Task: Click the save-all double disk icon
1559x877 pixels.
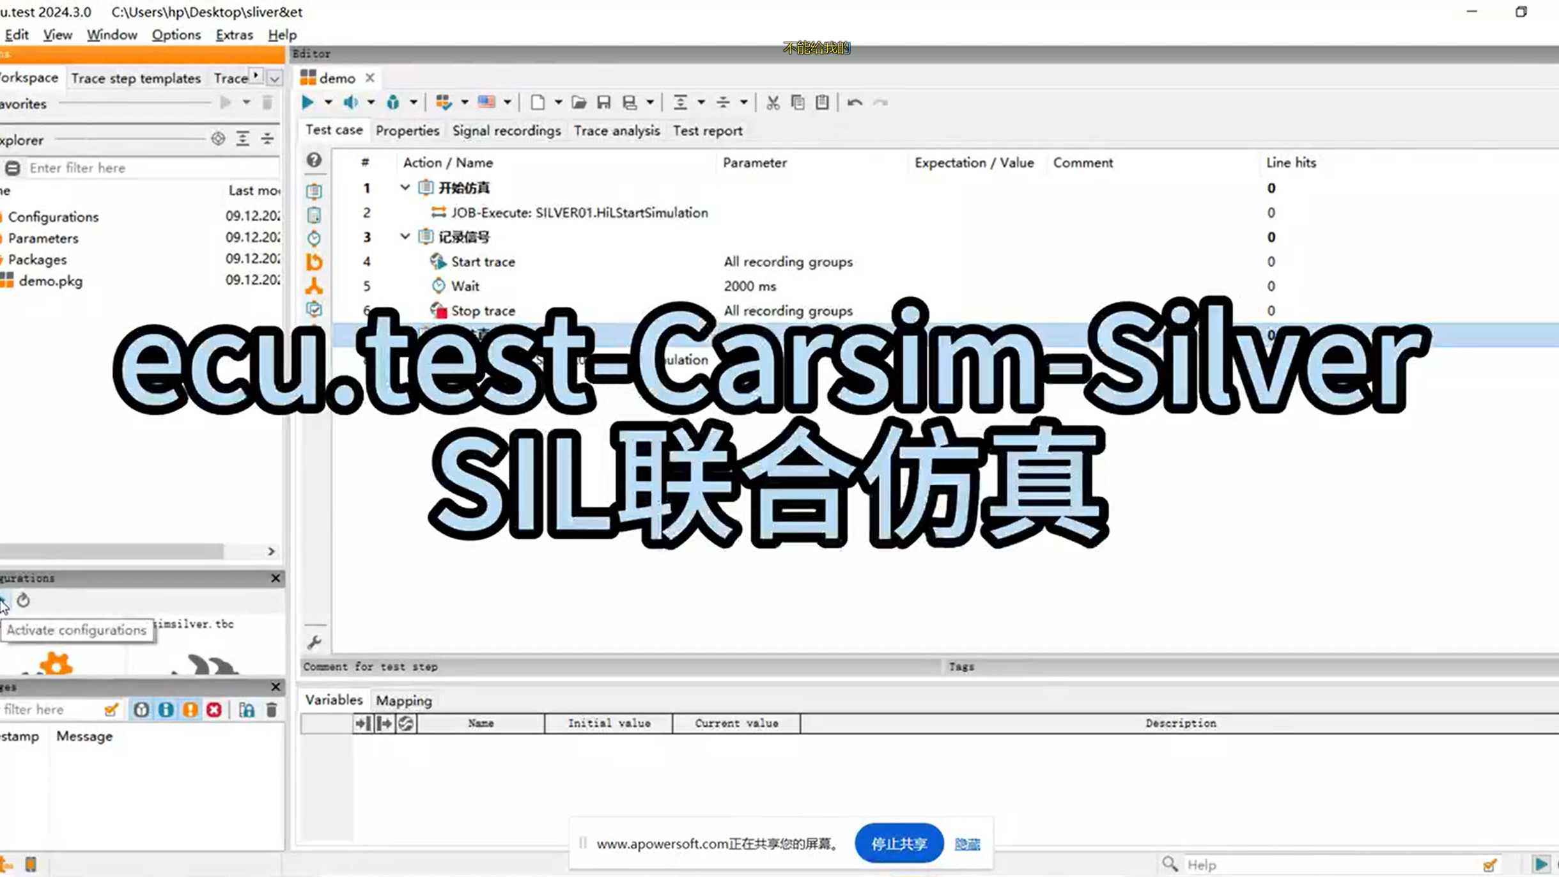Action: 630,102
